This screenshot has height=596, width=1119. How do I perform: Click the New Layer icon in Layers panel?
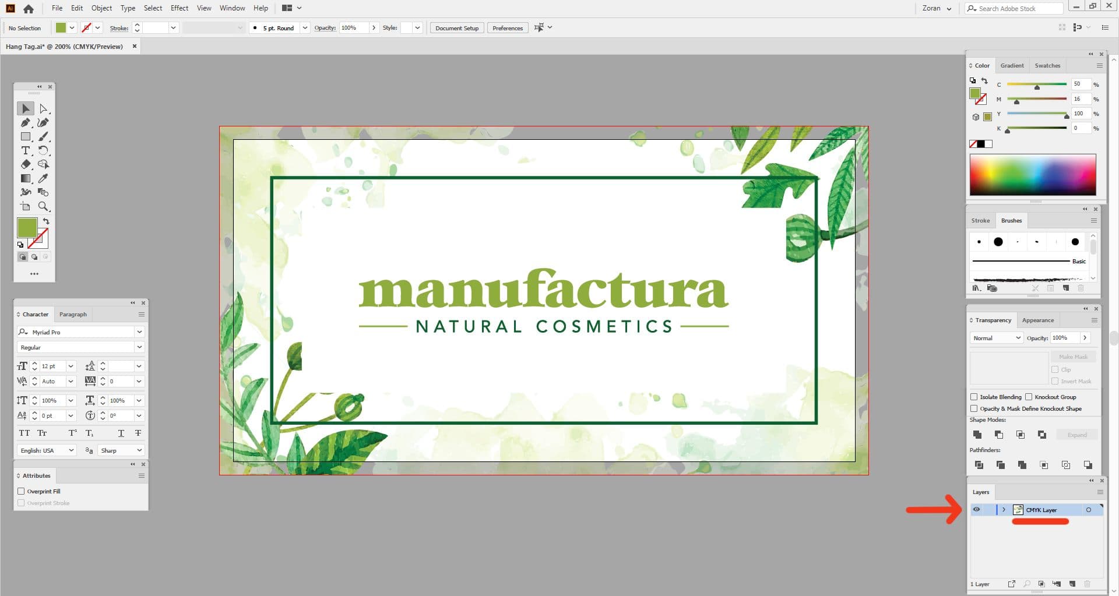1071,584
